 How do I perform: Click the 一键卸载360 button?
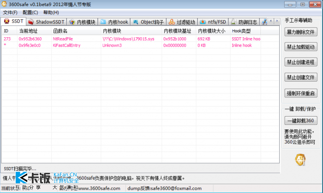(x=301, y=121)
